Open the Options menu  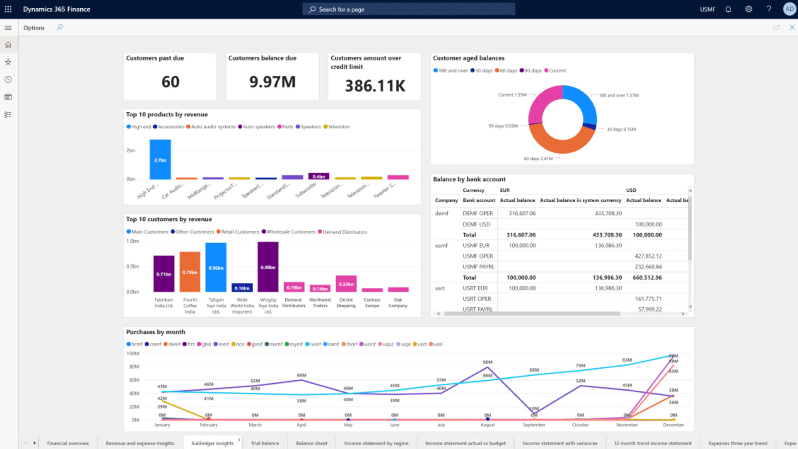pos(34,27)
